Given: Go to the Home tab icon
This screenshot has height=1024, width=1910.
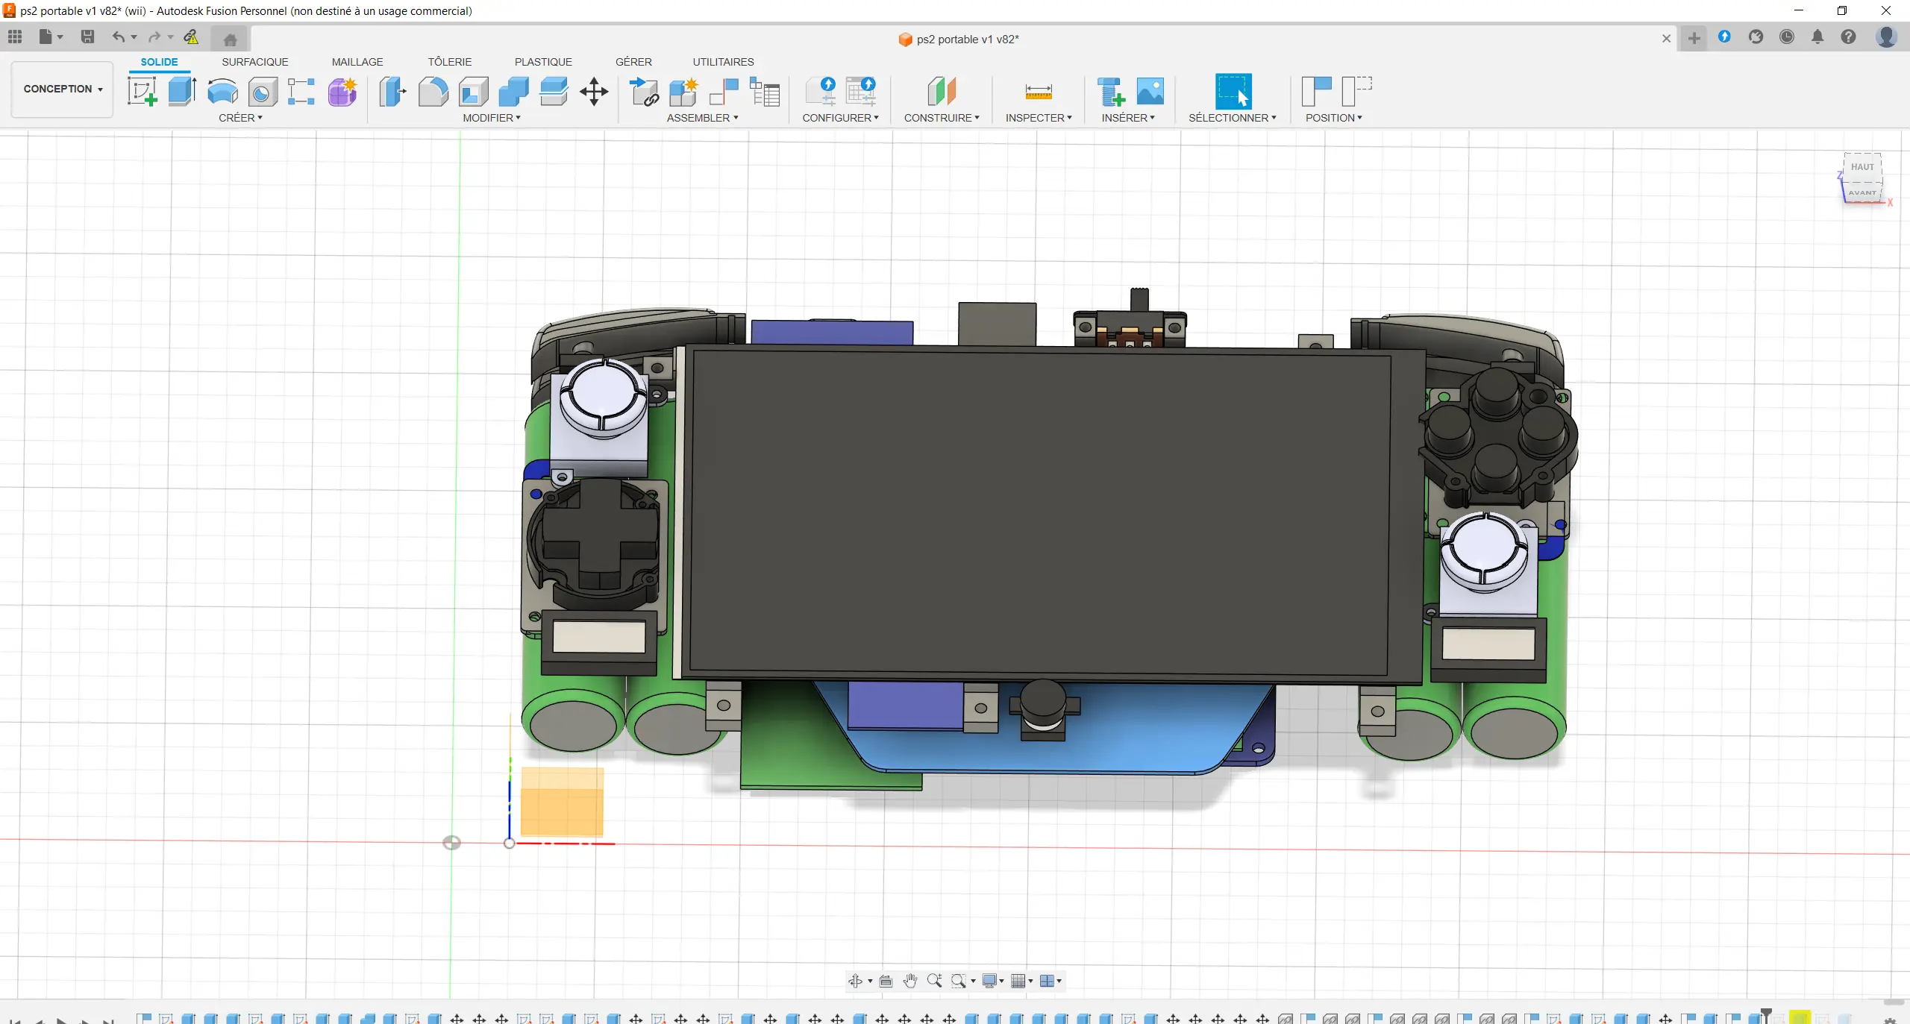Looking at the screenshot, I should coord(231,39).
